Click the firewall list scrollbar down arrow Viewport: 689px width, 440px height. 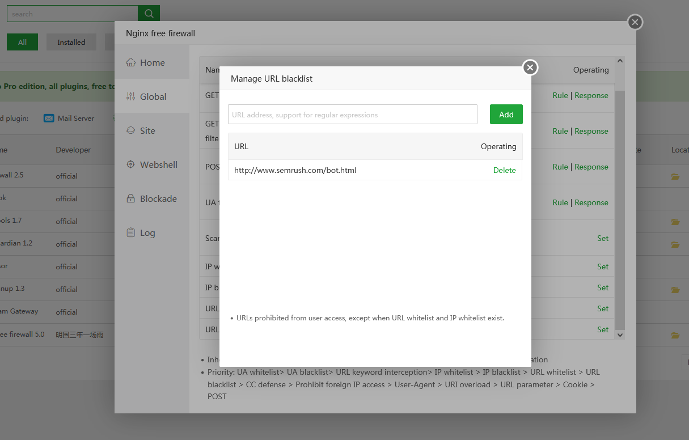620,335
